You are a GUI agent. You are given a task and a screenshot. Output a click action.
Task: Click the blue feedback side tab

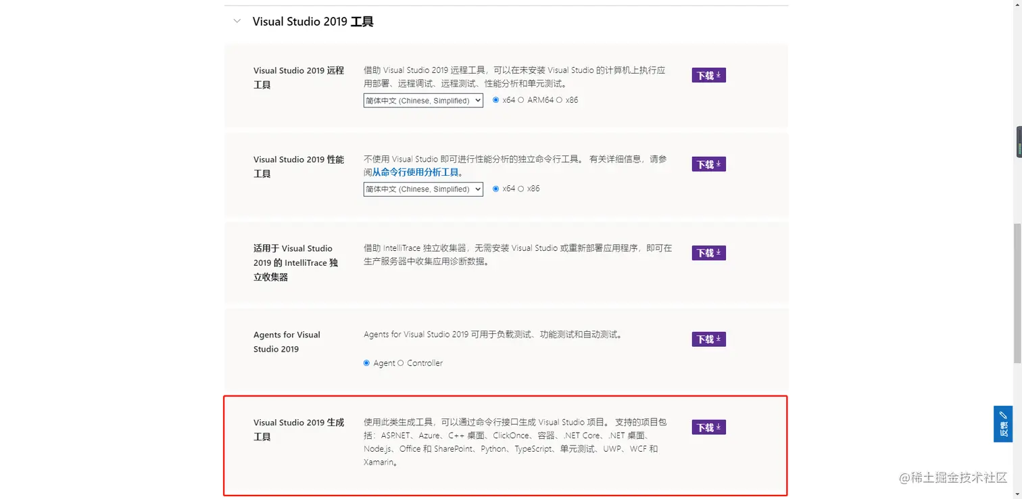(x=1003, y=424)
